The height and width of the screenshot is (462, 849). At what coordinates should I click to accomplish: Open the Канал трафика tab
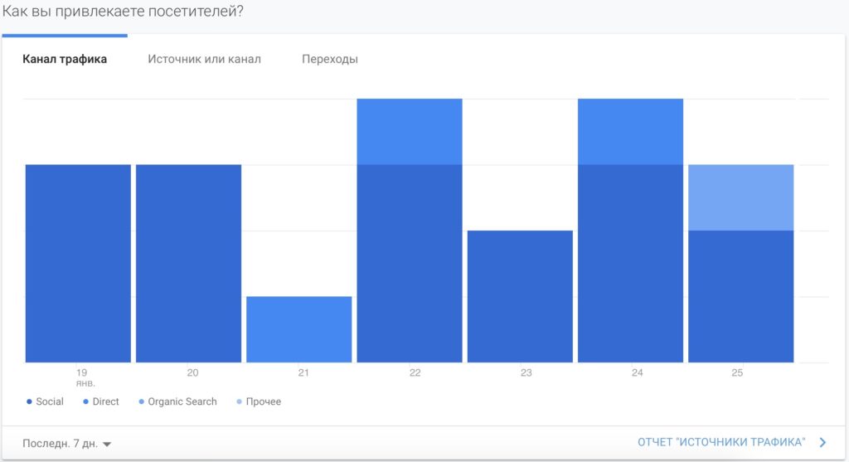(x=65, y=60)
